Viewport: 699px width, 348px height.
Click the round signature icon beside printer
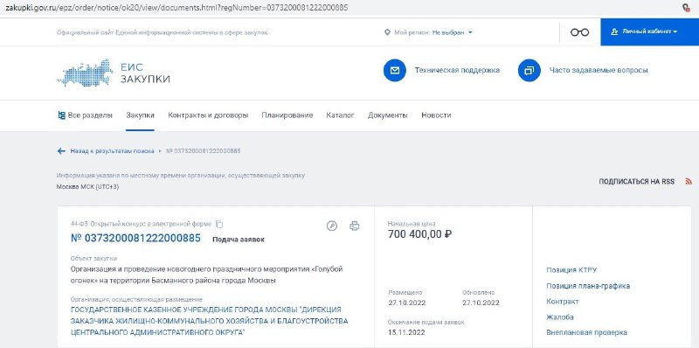(332, 226)
